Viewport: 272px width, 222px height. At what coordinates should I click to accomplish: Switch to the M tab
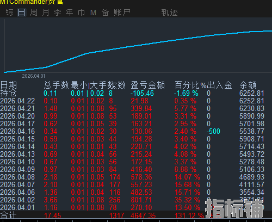coord(93,13)
